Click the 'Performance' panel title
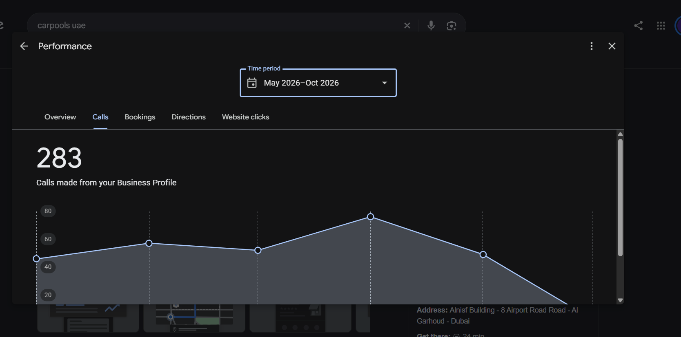 [x=65, y=46]
